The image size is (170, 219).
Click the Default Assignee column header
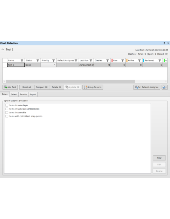[x=68, y=60]
